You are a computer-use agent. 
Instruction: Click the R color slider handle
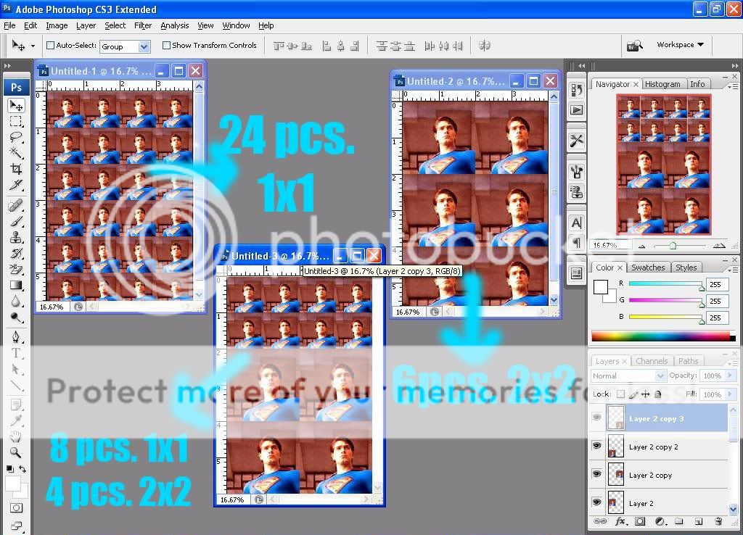pyautogui.click(x=702, y=287)
